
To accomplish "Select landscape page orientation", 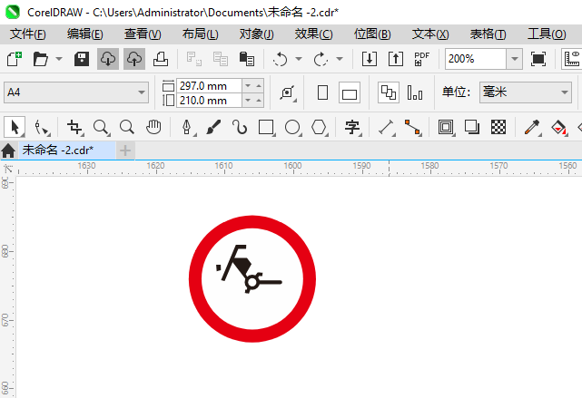I will tap(350, 92).
